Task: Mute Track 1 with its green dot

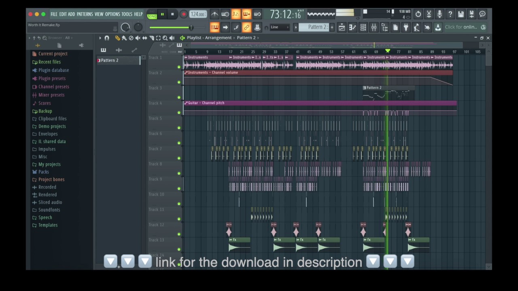Action: click(179, 67)
